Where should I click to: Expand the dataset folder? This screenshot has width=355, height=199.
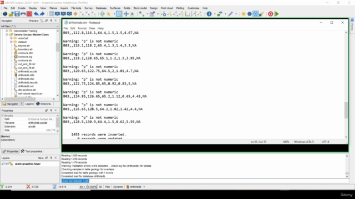click(11, 42)
